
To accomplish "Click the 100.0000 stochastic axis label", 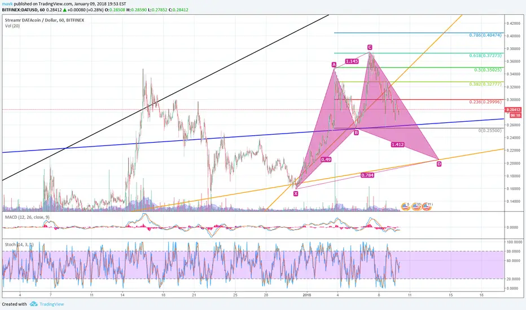I will point(514,242).
